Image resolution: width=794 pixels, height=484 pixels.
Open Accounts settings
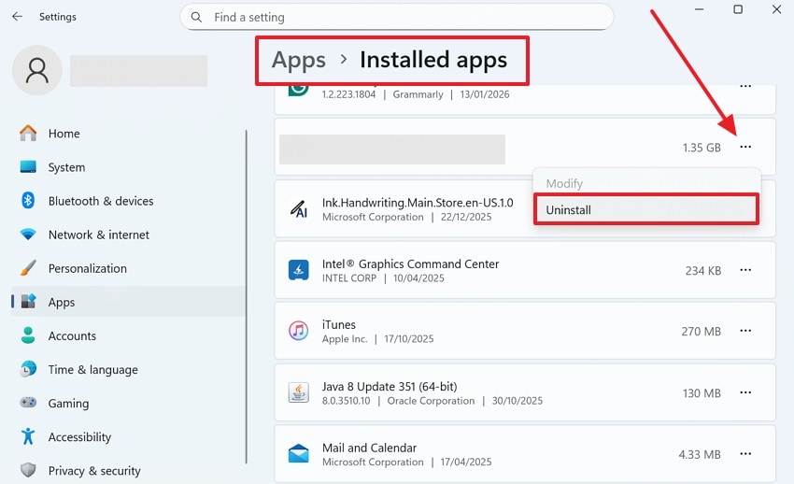pyautogui.click(x=129, y=335)
